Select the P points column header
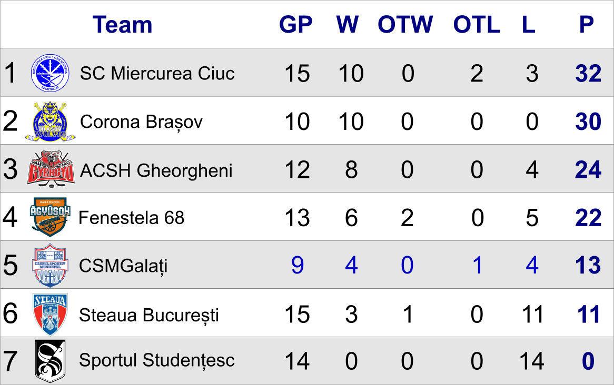The width and height of the screenshot is (614, 385). coord(587,25)
